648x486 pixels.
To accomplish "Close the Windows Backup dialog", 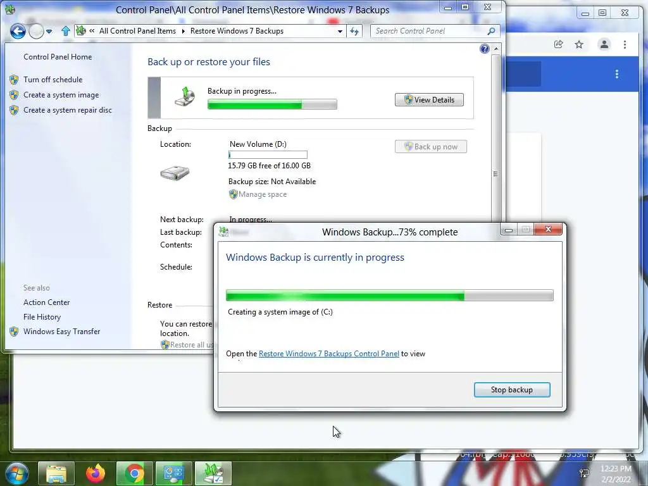I will pos(548,229).
